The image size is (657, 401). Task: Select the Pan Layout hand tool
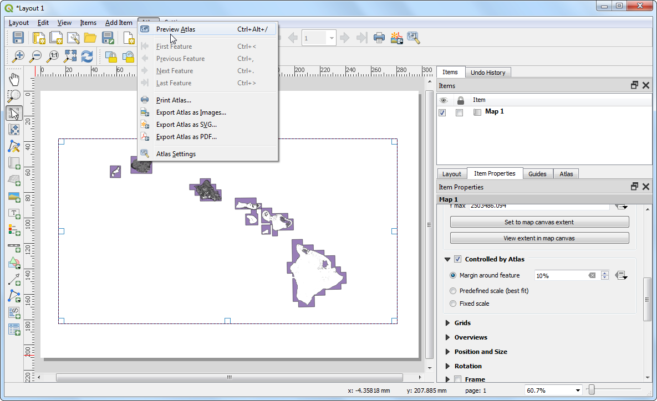(x=14, y=79)
